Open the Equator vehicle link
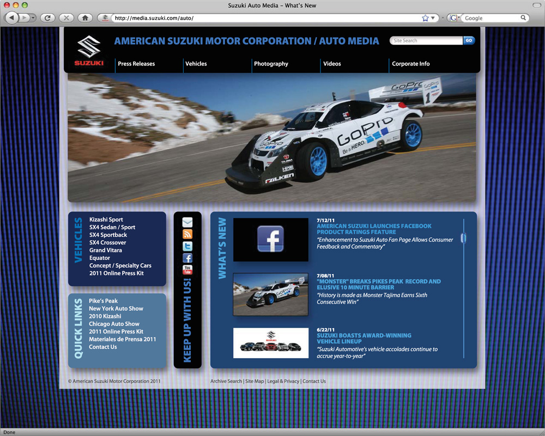 [100, 258]
